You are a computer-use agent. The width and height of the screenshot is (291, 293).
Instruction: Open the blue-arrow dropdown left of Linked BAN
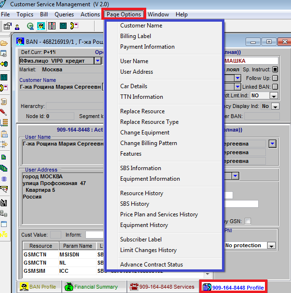237,87
